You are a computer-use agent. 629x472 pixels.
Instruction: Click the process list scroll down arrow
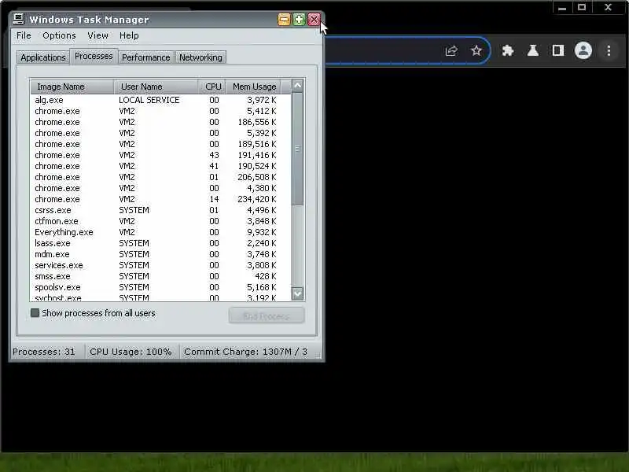[x=297, y=293]
